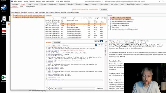Select combined single-pane layout icon
The image size is (166, 93).
point(101,41)
